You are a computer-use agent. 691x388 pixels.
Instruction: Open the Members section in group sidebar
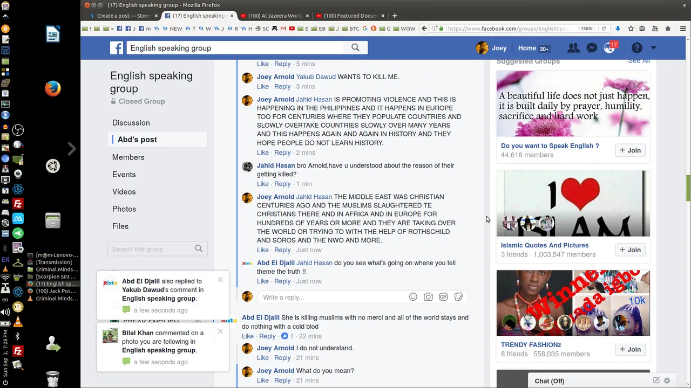[x=128, y=157]
